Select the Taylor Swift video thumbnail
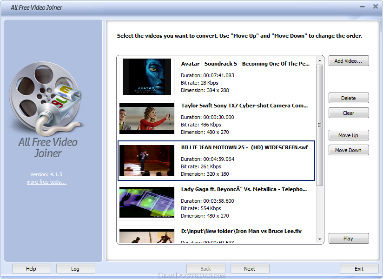Image resolution: width=383 pixels, height=279 pixels. click(147, 119)
